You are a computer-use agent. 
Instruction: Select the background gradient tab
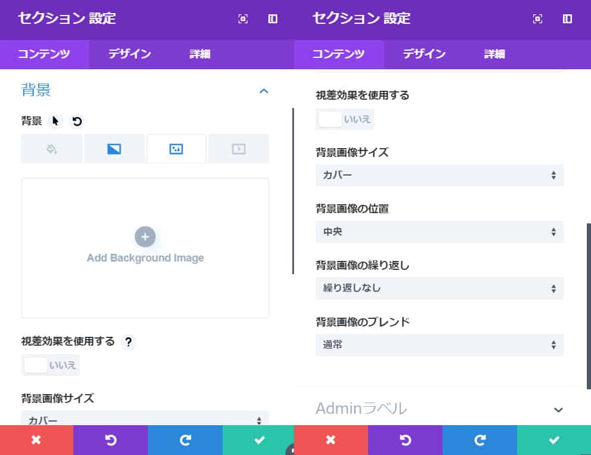114,149
